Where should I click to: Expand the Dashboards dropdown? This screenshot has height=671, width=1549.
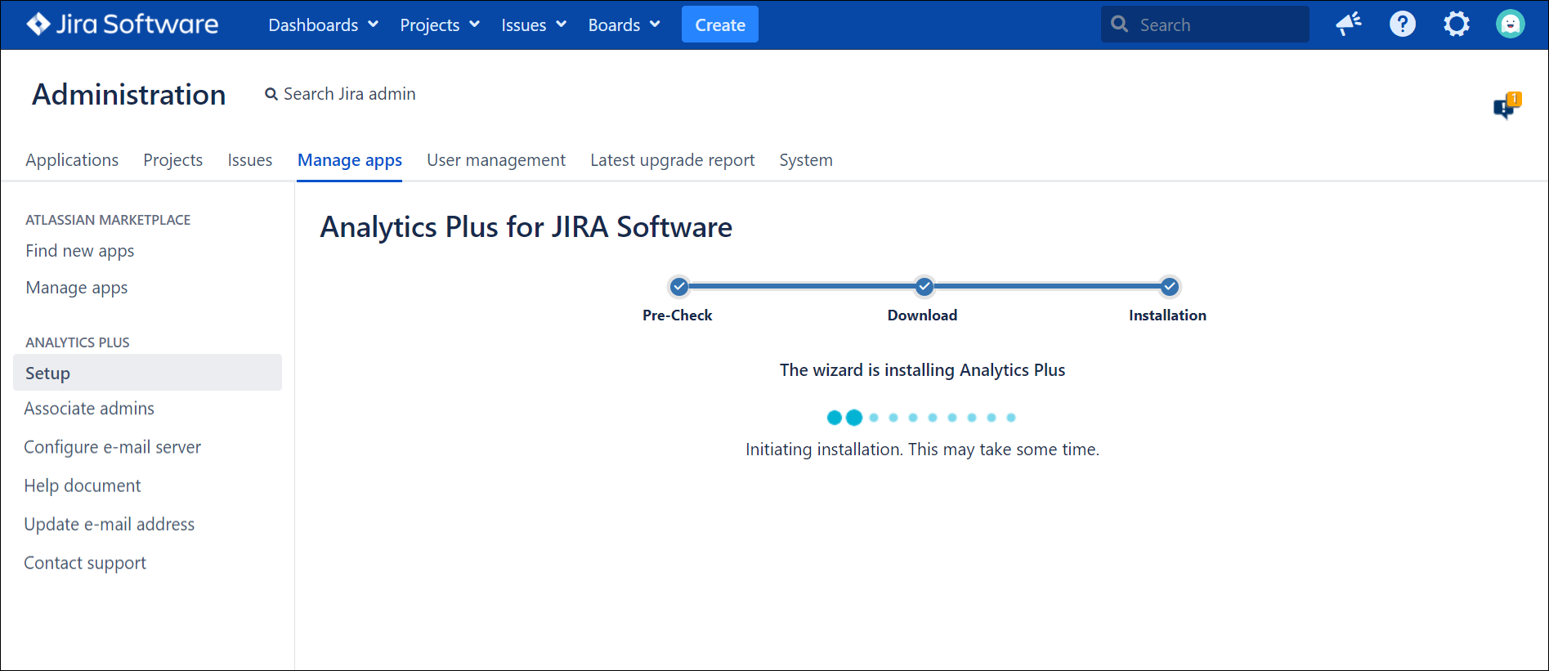323,25
